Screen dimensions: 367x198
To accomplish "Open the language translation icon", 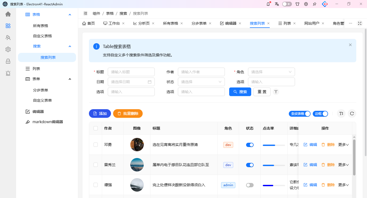I will click(x=277, y=4).
